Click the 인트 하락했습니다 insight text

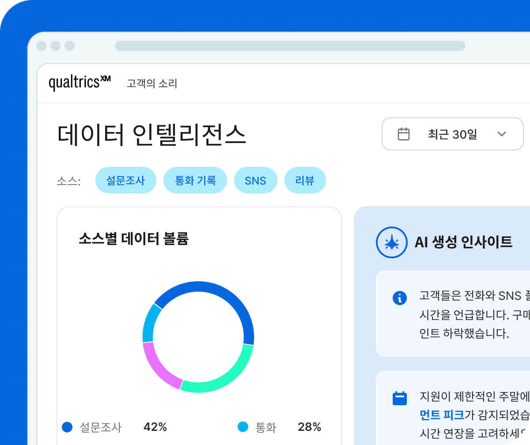click(x=464, y=333)
